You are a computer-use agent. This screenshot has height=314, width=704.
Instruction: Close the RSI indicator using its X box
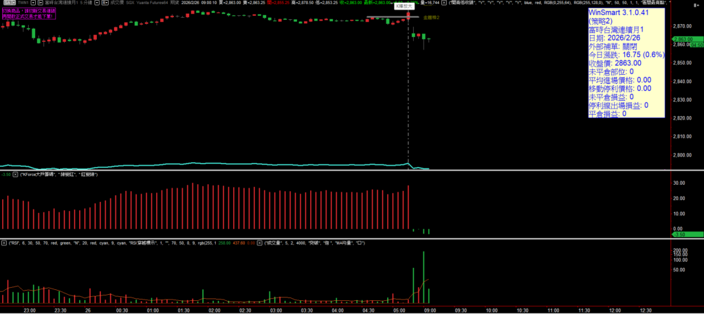(3, 243)
